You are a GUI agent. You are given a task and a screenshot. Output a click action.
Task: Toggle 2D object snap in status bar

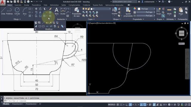[145, 105]
